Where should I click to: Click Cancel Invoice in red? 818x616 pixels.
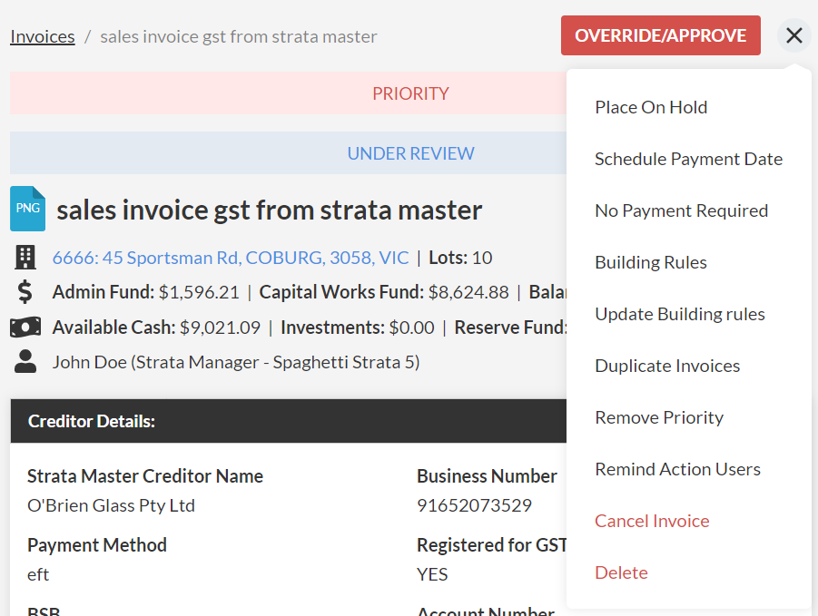(x=652, y=521)
